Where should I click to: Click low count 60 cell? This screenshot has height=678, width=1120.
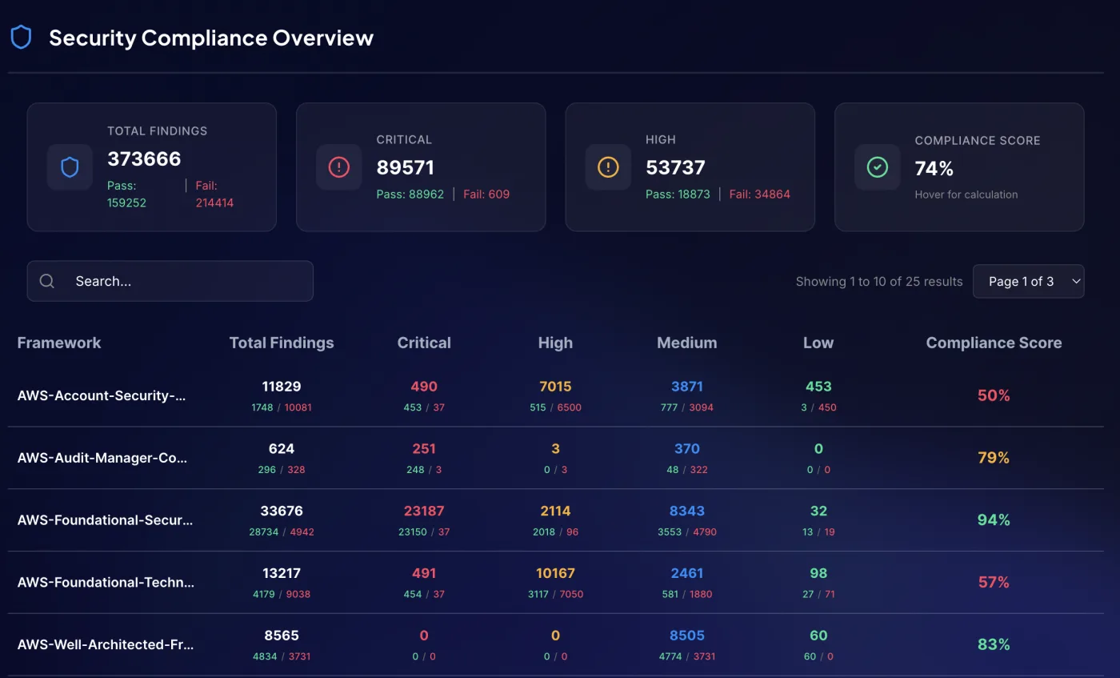(818, 636)
